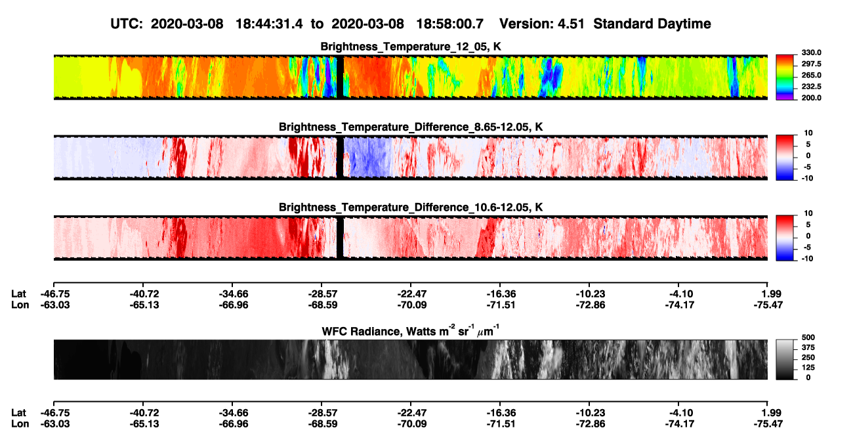Click the Brightness_Temperature_Difference_8.65-12.05 panel title

(411, 127)
